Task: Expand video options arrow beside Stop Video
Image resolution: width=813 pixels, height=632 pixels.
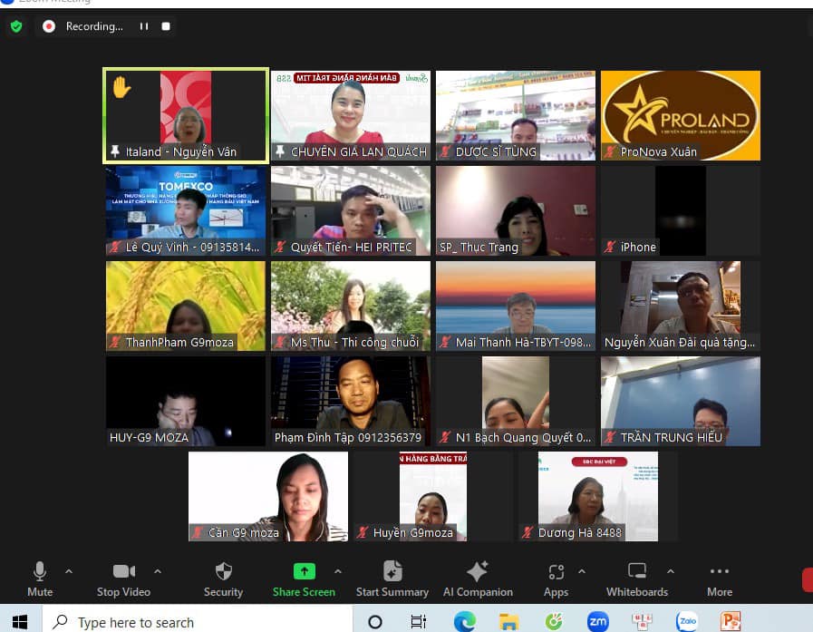Action: 158,571
